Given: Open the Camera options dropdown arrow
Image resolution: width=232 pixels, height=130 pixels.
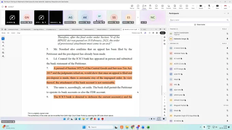Looking at the screenshot, I should click(205, 7).
